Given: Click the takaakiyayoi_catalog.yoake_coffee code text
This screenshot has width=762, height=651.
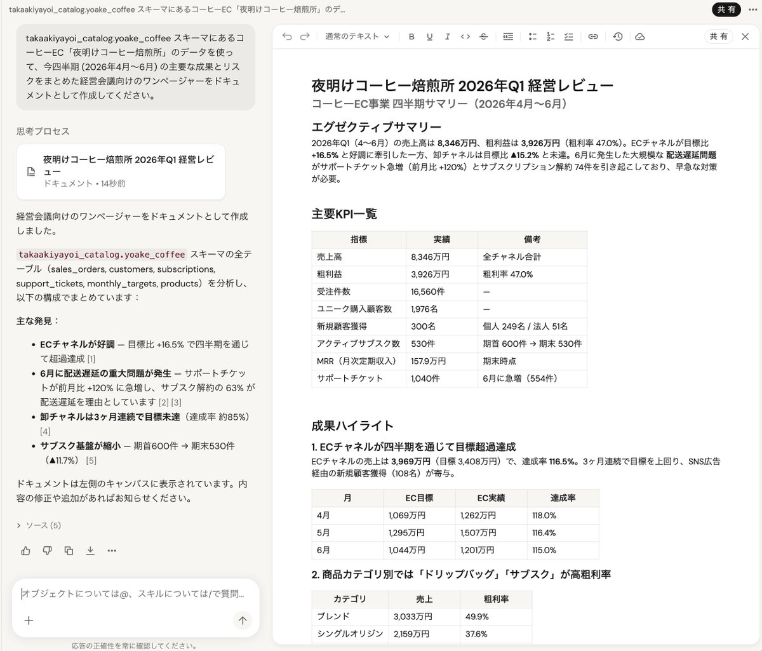Looking at the screenshot, I should pyautogui.click(x=102, y=254).
